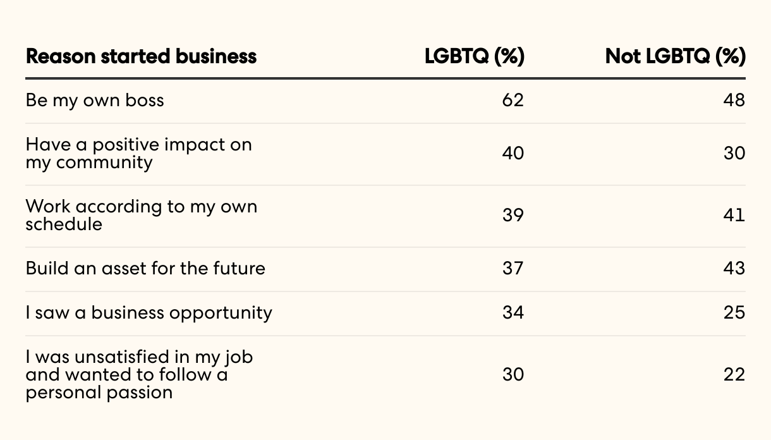The height and width of the screenshot is (440, 771).
Task: Select Not LGBTQ value 22 for personal passion
Action: 734,375
